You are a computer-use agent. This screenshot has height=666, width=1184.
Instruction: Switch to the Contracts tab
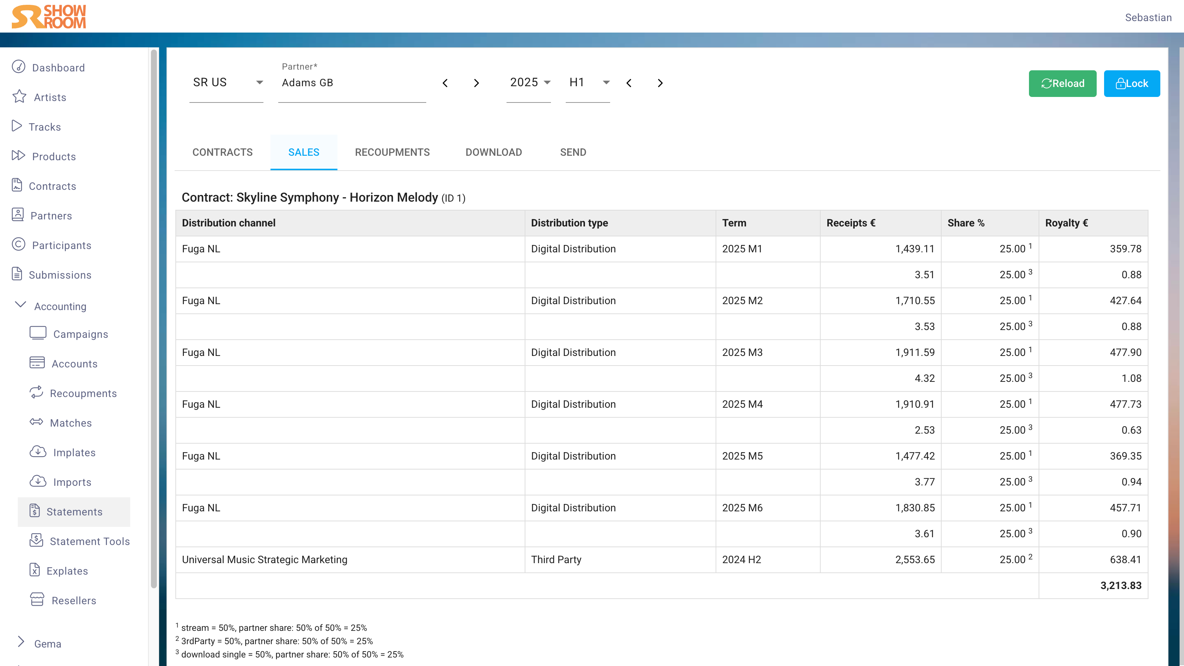[x=222, y=152]
